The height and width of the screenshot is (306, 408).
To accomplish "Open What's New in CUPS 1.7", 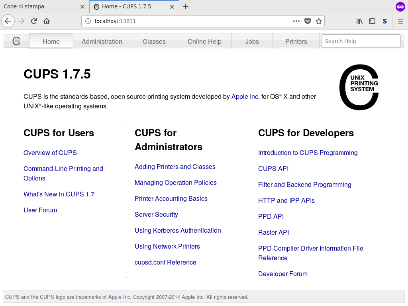I will 59,194.
